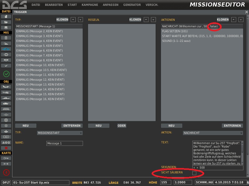249x186 pixels.
Task: Move trigger down with TYP down arrow
Action: (80, 20)
